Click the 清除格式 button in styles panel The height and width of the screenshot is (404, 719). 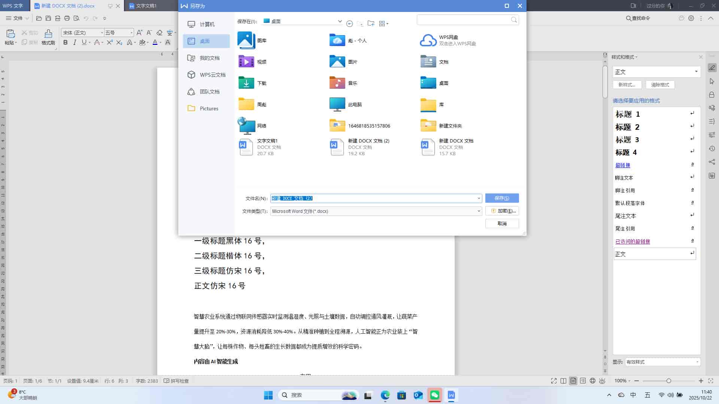[660, 85]
